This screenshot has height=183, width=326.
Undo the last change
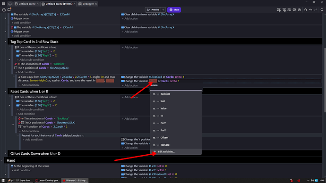[x=310, y=10]
